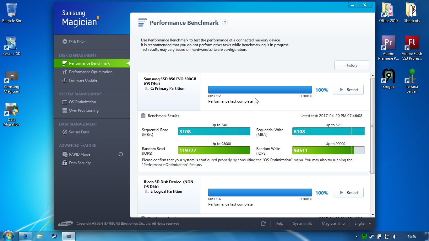Screen dimensions: 429x241
Task: Click the Samsung Magician taskbar button
Action: click(69, 236)
